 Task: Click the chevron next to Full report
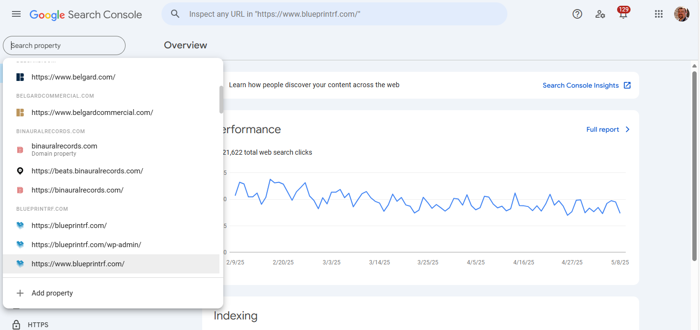[x=628, y=130]
